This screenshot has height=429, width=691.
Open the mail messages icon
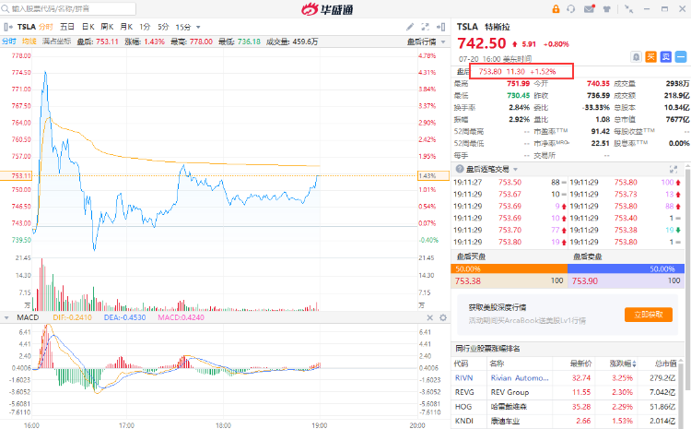click(x=590, y=9)
